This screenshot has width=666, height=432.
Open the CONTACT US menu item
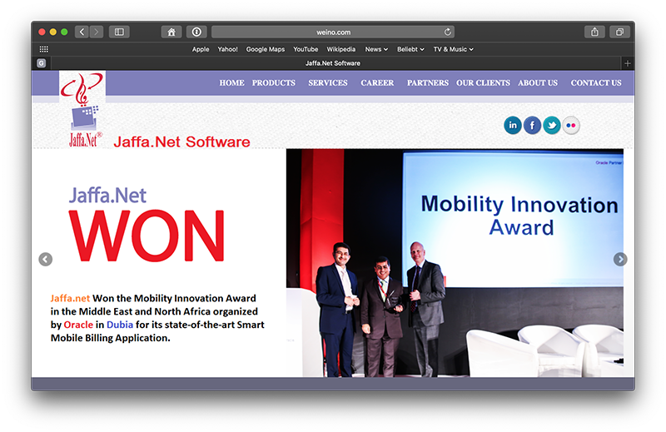pos(596,83)
